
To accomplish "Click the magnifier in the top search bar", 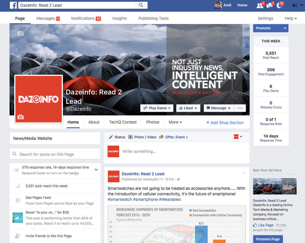I will (141, 5).
